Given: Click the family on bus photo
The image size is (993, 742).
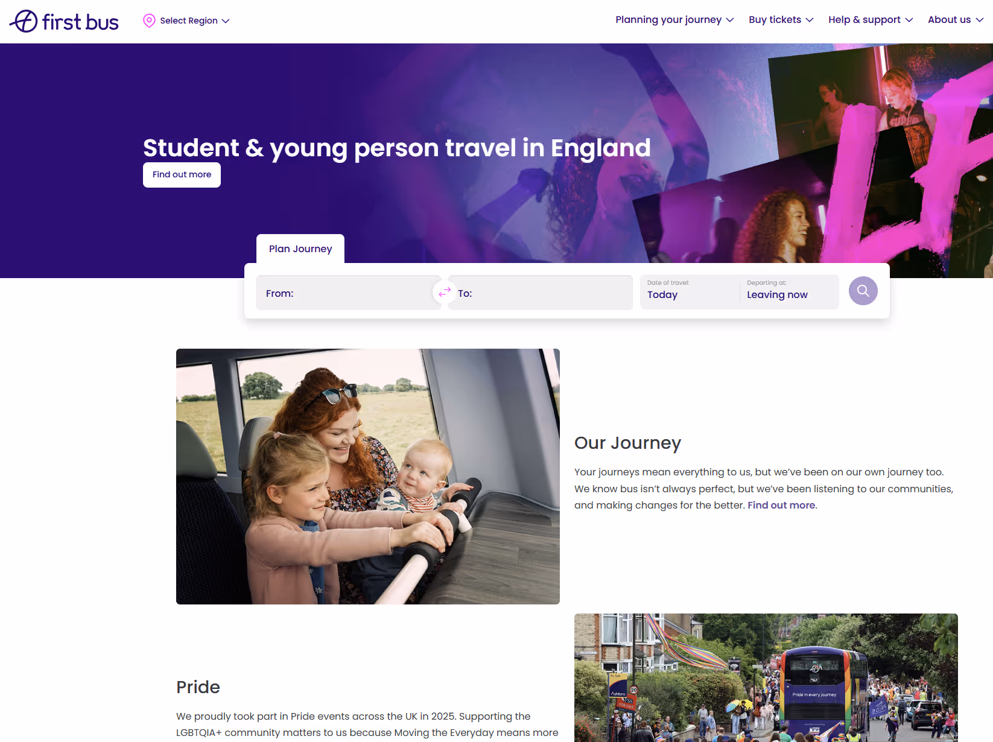Looking at the screenshot, I should pos(368,477).
